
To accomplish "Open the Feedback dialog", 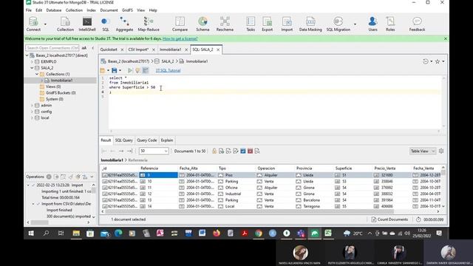I will point(417,24).
